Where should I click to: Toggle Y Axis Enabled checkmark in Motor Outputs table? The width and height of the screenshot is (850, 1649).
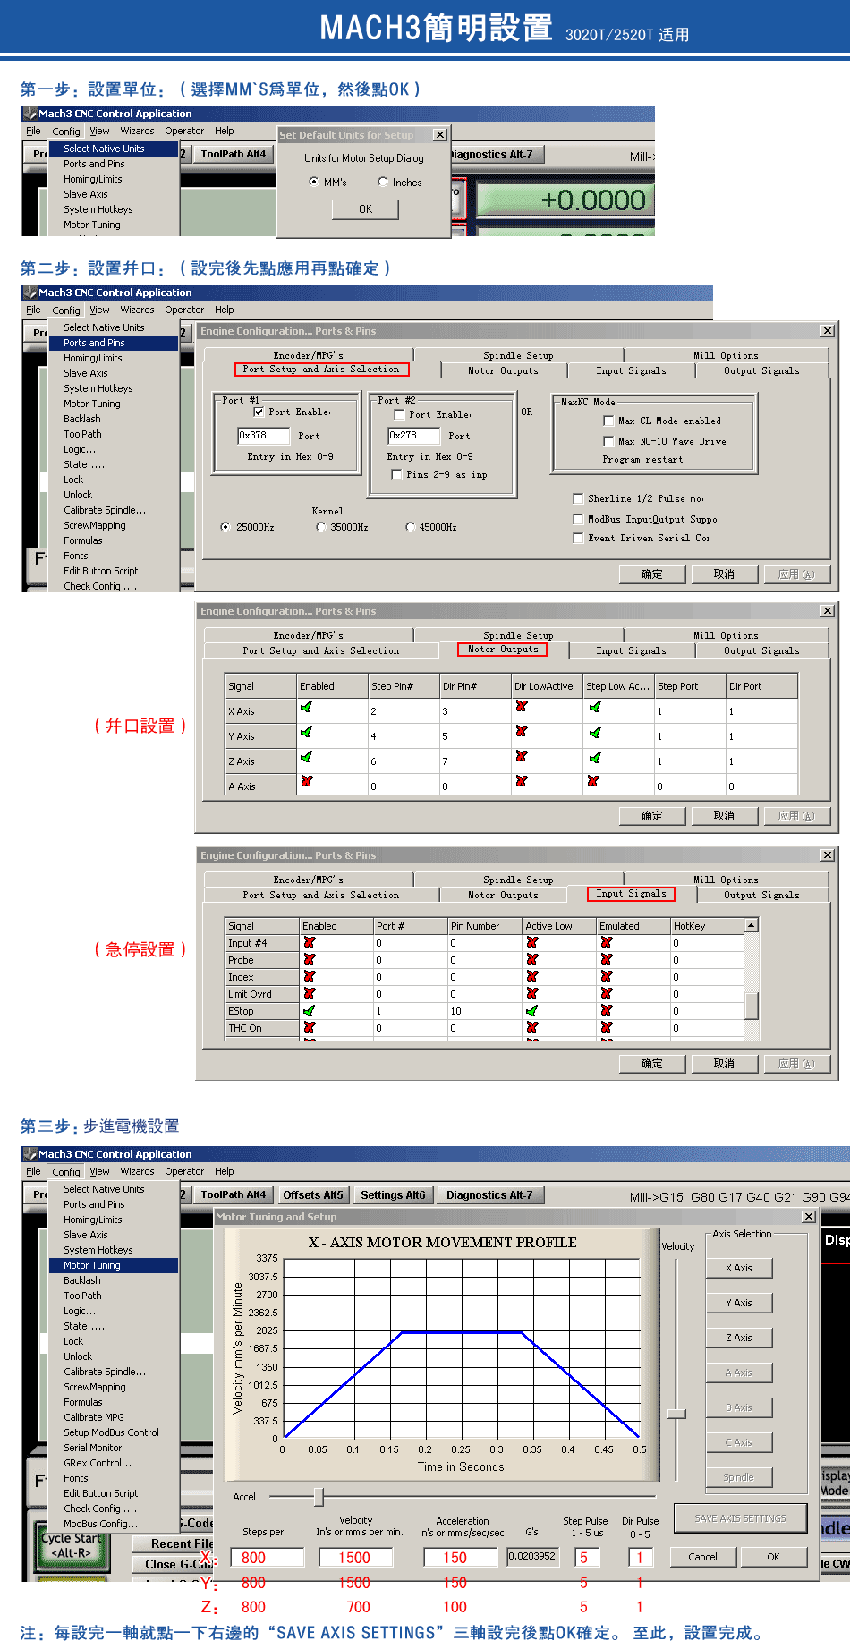[307, 732]
